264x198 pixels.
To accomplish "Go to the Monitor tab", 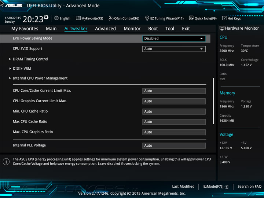I will (x=132, y=29).
